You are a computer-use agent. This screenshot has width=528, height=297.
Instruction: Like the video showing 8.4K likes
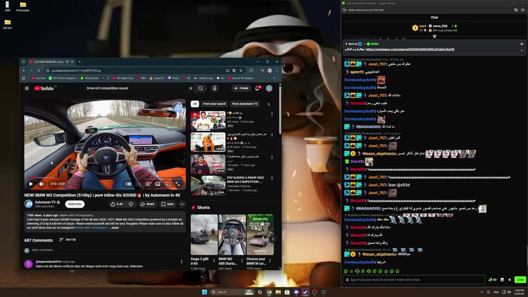[117, 204]
